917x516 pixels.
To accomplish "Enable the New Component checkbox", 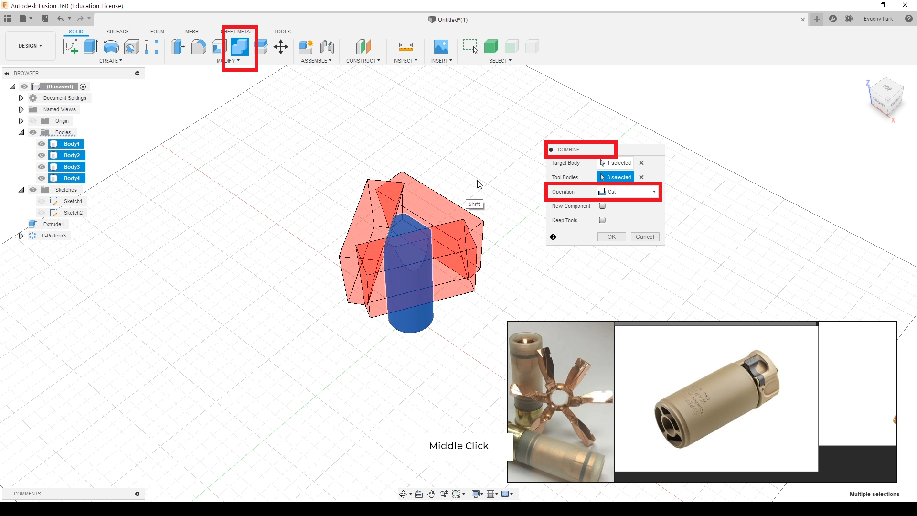I will pyautogui.click(x=602, y=206).
